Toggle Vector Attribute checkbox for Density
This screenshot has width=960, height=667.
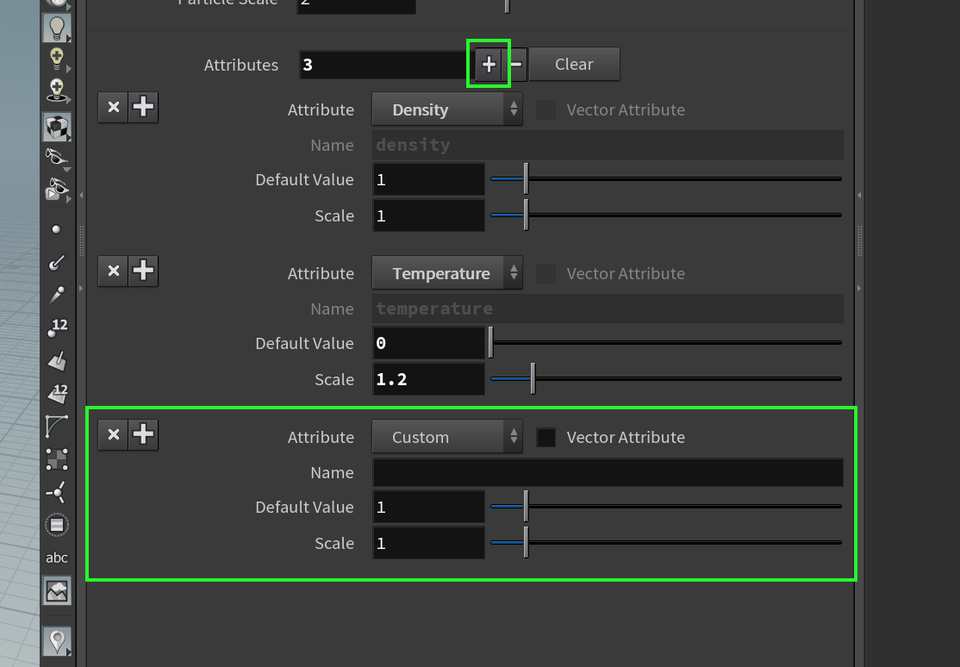click(x=546, y=110)
